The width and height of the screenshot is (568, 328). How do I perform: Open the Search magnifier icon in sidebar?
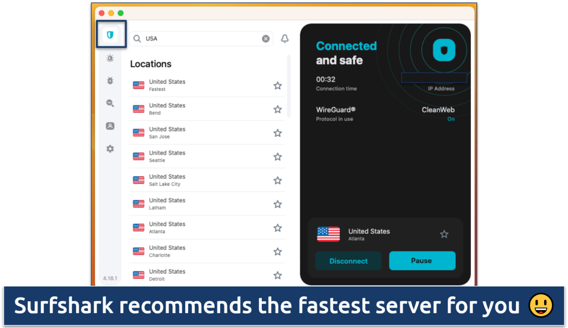point(110,103)
